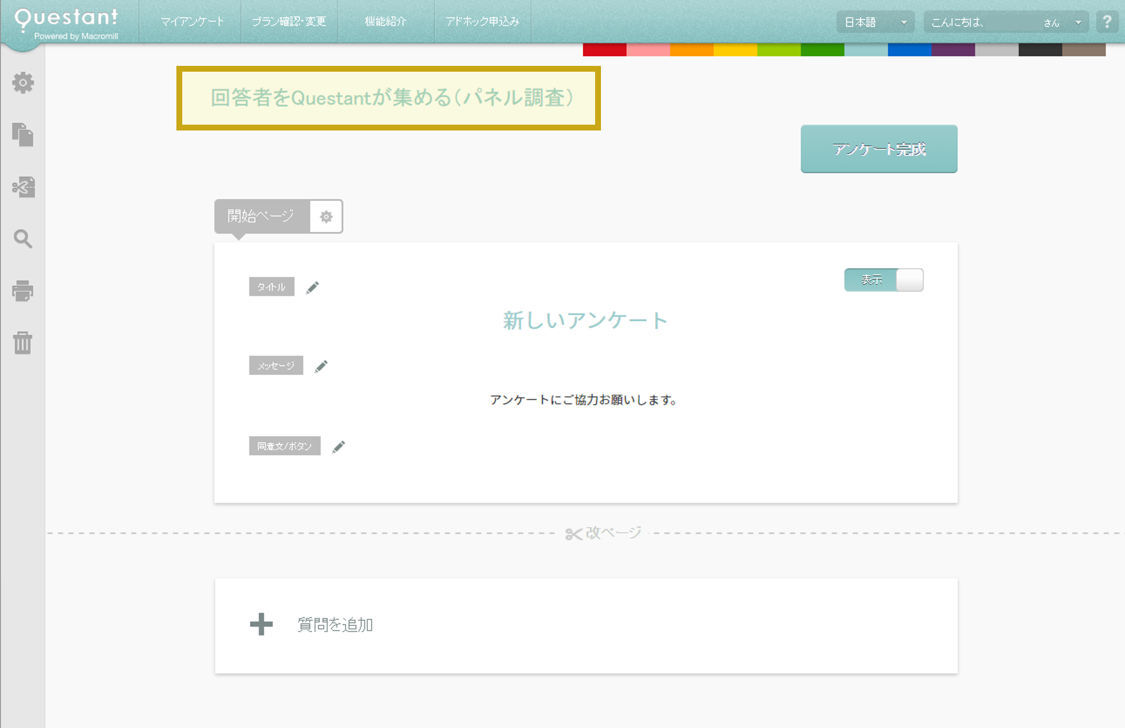Screen dimensions: 1125x728
Task: Open the trash icon in sidebar
Action: pos(23,344)
